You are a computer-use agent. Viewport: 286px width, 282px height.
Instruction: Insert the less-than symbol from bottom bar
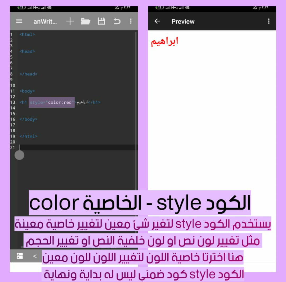click(35, 256)
